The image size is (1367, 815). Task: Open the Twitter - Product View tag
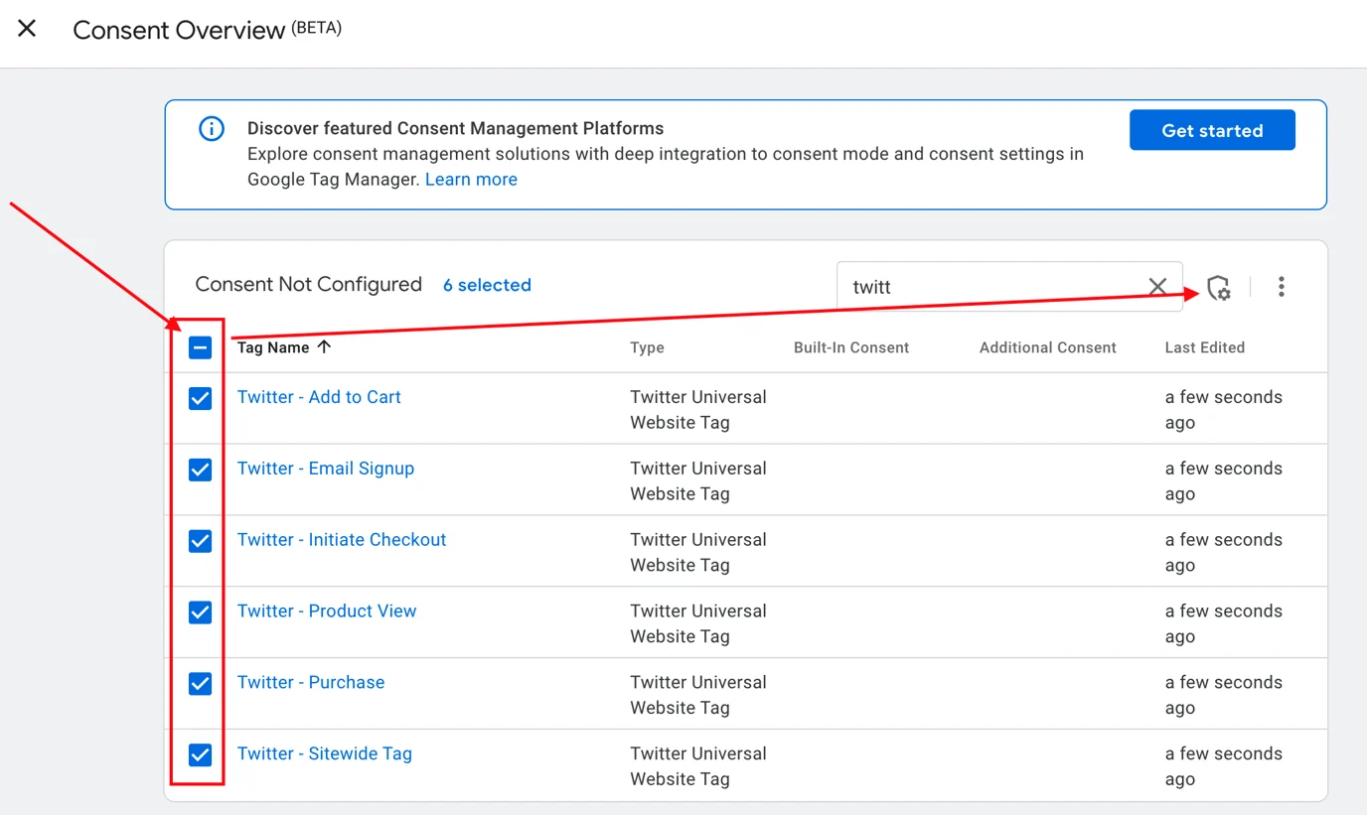[327, 611]
